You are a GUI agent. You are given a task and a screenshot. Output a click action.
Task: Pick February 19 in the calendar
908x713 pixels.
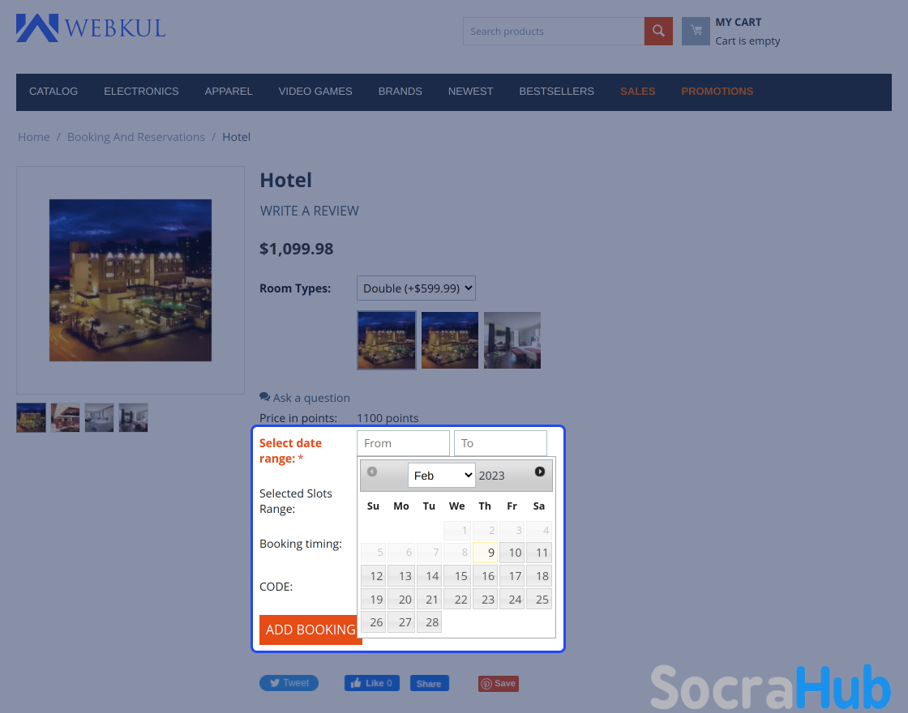point(374,599)
